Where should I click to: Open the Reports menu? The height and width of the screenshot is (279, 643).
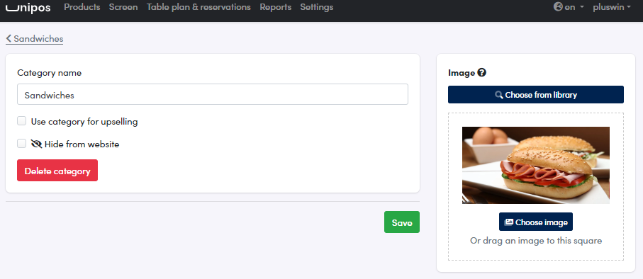click(x=276, y=7)
